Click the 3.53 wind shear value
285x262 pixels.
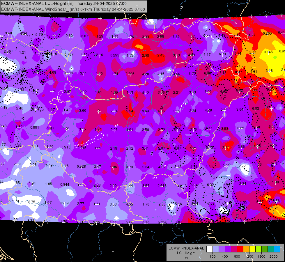pyautogui.click(x=113, y=204)
